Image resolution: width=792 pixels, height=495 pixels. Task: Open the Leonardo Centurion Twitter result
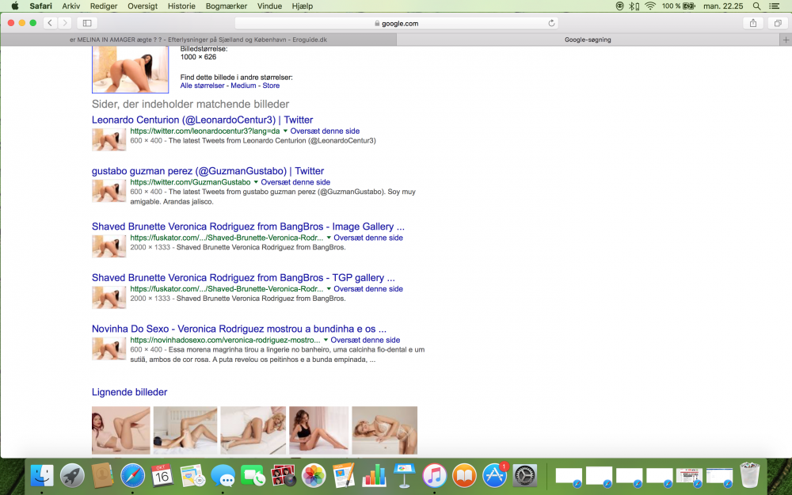(202, 120)
